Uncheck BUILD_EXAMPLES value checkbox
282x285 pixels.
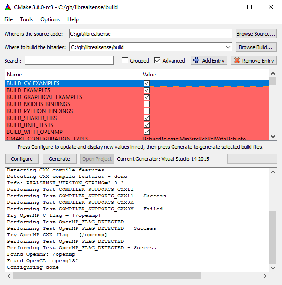pyautogui.click(x=147, y=90)
